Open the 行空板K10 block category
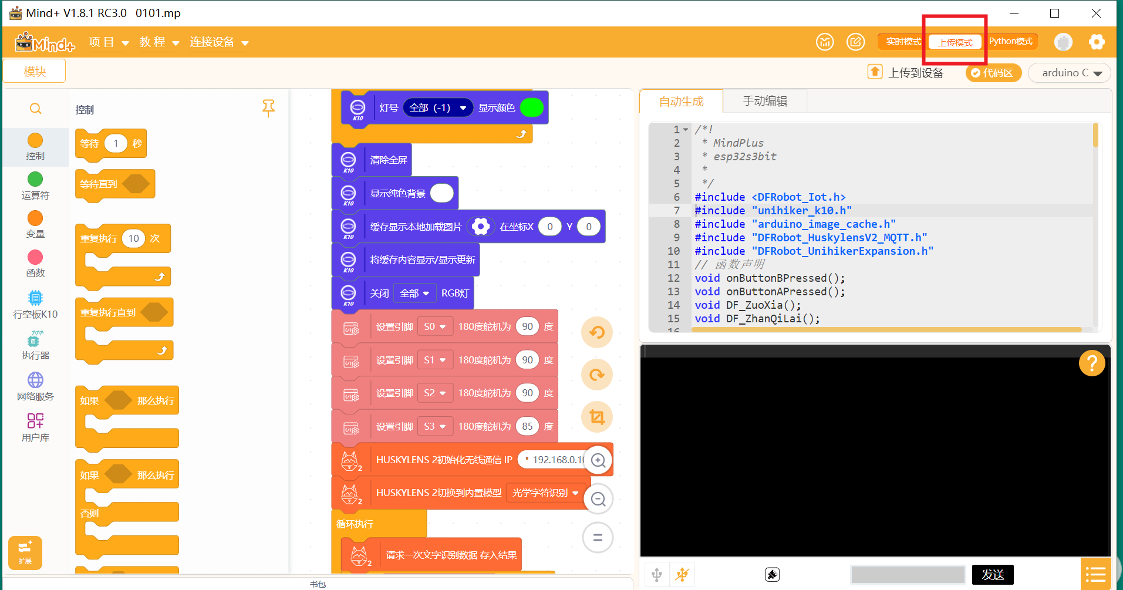 coord(35,305)
